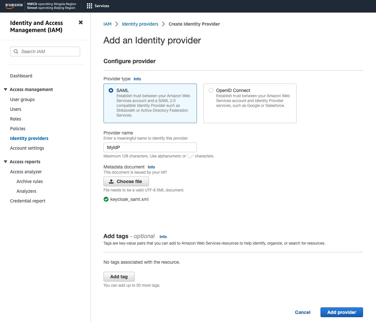Click the search magnifier icon
This screenshot has width=376, height=322.
coord(16,52)
